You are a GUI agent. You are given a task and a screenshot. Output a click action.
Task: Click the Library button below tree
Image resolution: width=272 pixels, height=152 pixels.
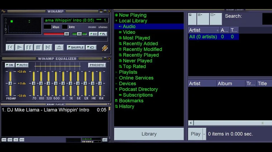(x=149, y=134)
